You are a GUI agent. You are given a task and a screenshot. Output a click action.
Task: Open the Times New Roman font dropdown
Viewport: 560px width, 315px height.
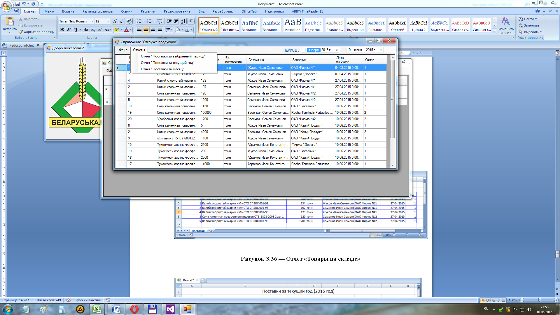coord(92,21)
